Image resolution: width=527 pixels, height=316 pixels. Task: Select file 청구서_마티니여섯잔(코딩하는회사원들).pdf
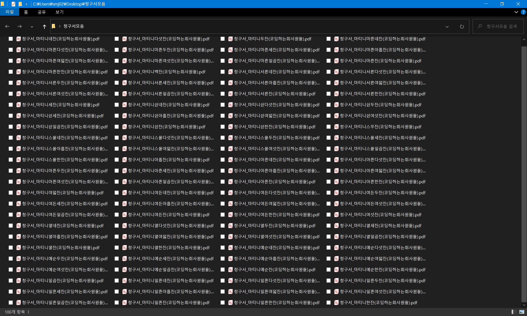[x=380, y=215]
